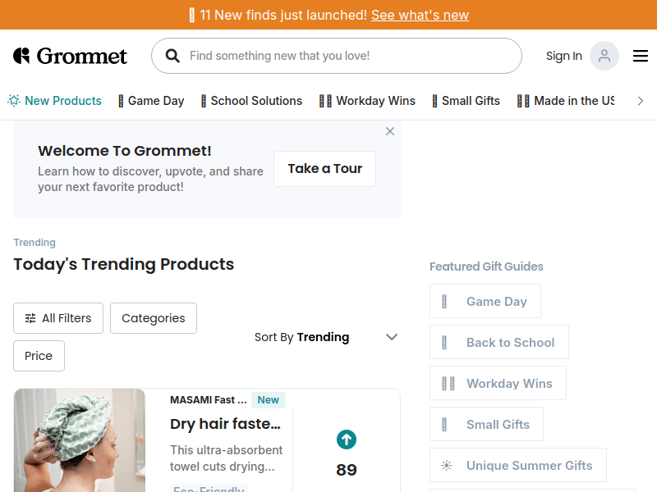Go to the School Solutions tab
Image resolution: width=657 pixels, height=492 pixels.
pos(251,101)
